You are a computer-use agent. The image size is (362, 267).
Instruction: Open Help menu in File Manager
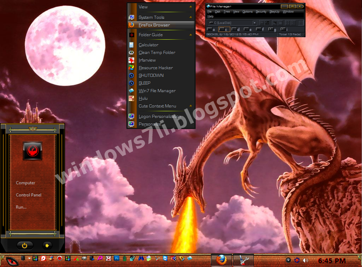[210, 16]
